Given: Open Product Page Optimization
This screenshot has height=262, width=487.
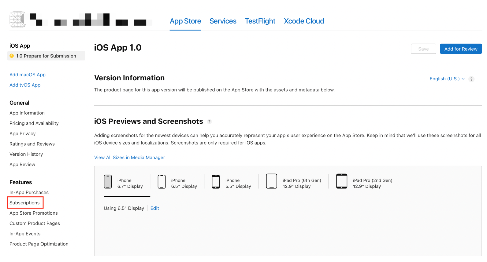Looking at the screenshot, I should (39, 244).
